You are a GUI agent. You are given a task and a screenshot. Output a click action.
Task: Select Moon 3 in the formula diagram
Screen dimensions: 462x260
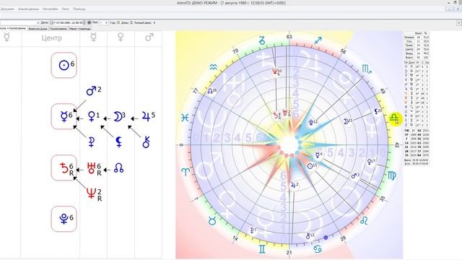(x=119, y=116)
